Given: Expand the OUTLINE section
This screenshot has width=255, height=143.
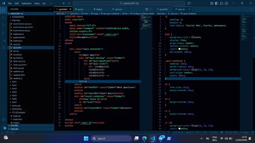Looking at the screenshot, I should [x=31, y=126].
